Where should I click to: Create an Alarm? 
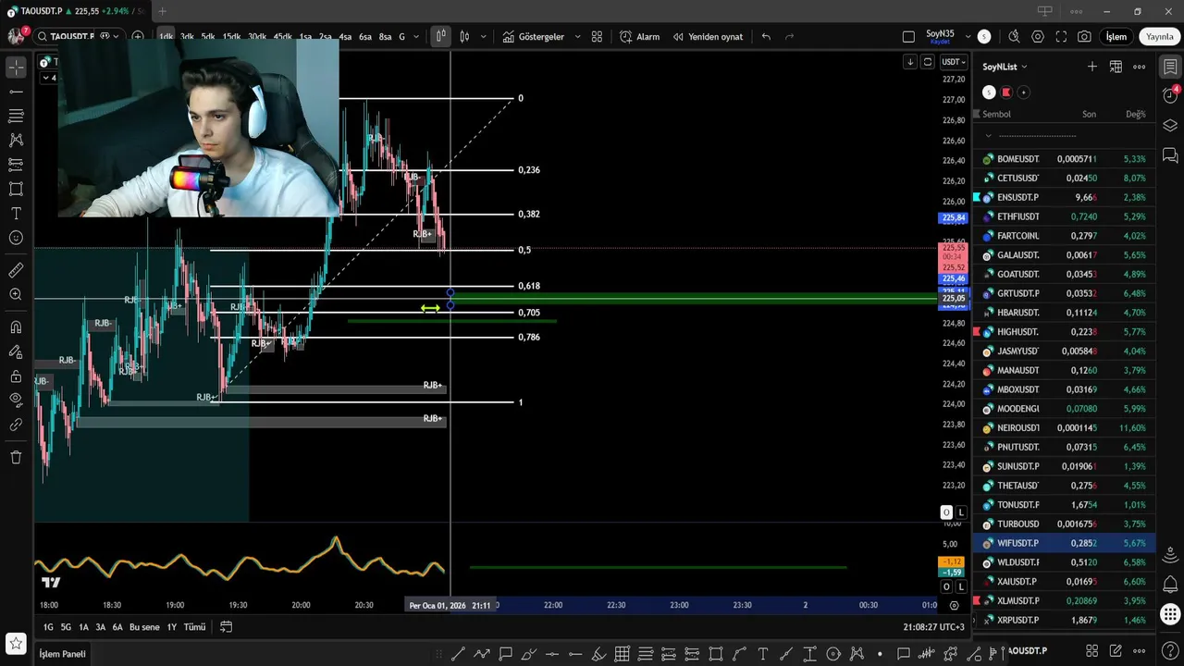tap(640, 37)
